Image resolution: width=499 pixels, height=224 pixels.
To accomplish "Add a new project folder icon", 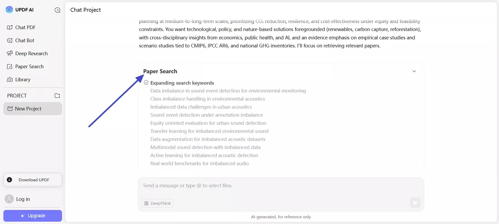I will point(57,96).
